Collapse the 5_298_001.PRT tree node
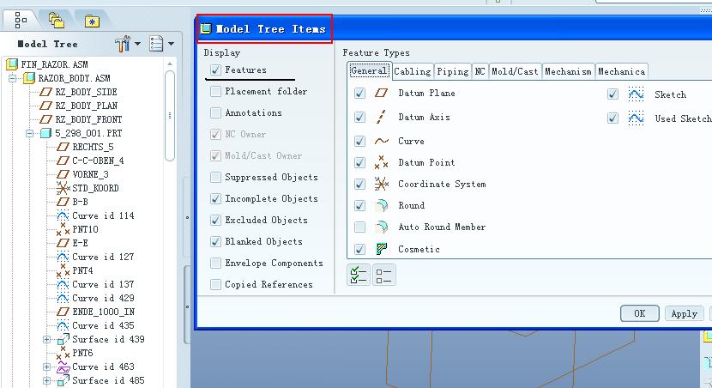Image resolution: width=712 pixels, height=388 pixels. click(30, 133)
